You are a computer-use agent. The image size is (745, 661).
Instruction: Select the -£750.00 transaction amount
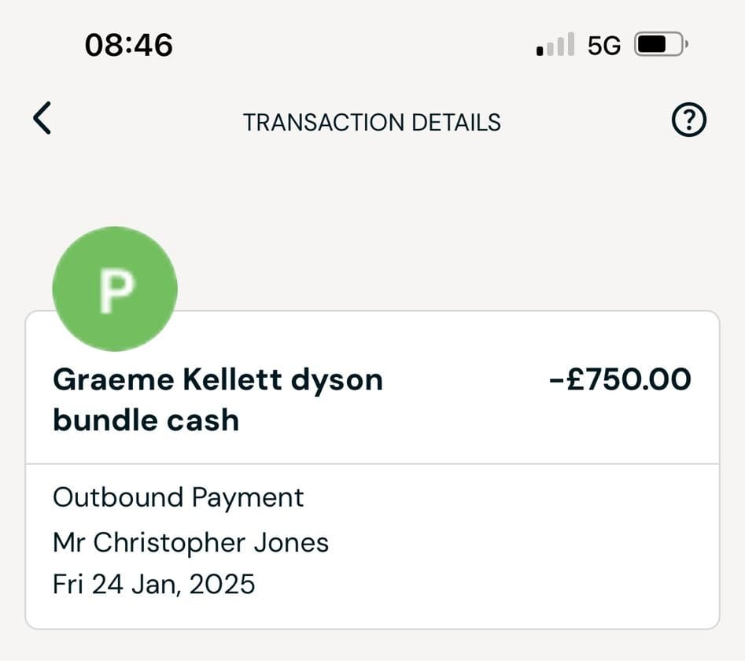click(x=620, y=379)
